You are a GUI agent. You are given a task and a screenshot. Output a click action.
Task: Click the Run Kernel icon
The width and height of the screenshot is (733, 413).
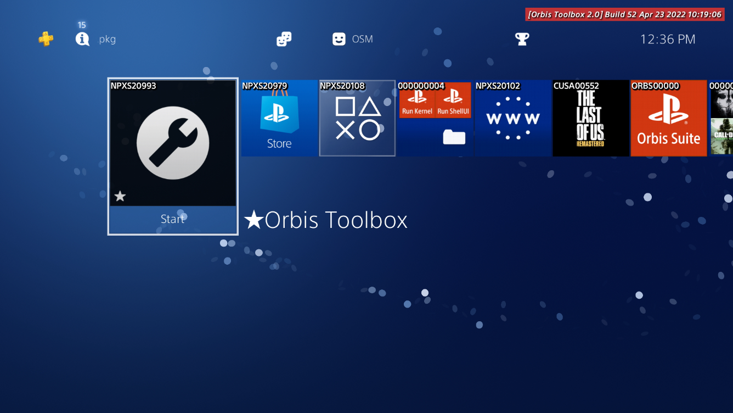tap(417, 100)
